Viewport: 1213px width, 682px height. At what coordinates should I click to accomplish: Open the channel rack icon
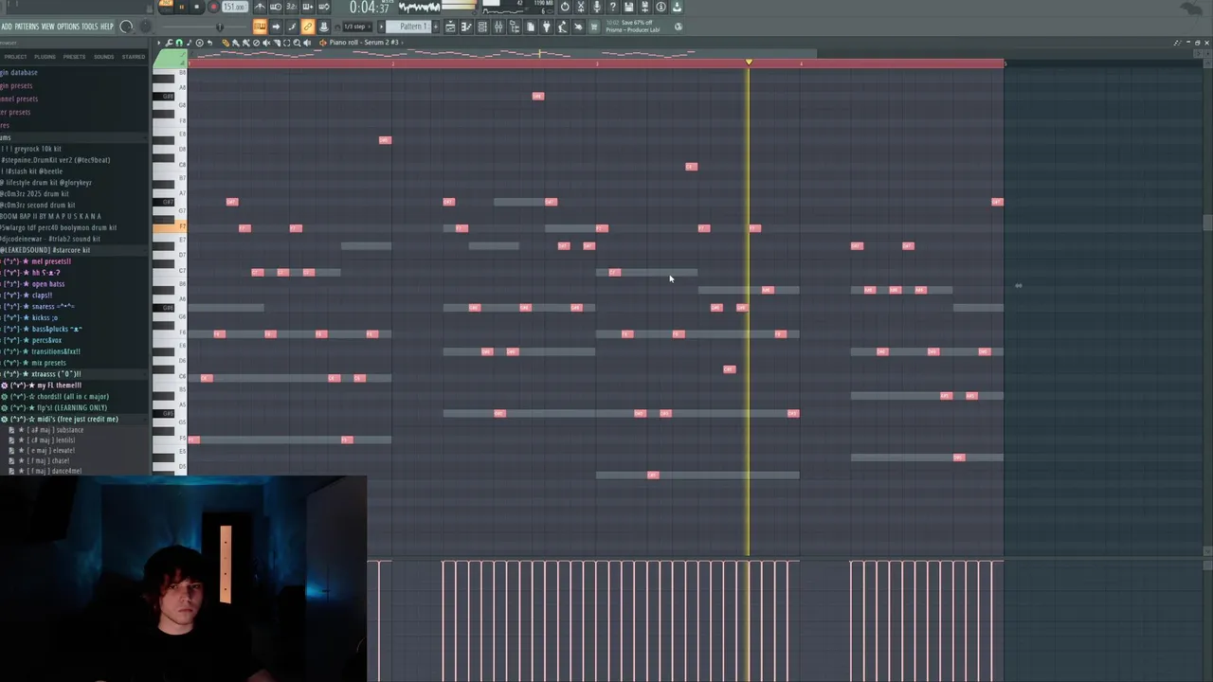pyautogui.click(x=482, y=27)
